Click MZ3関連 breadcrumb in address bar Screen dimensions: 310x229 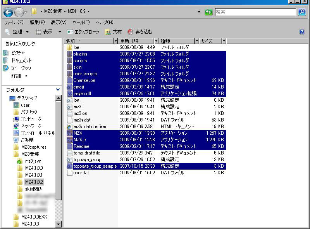53,11
